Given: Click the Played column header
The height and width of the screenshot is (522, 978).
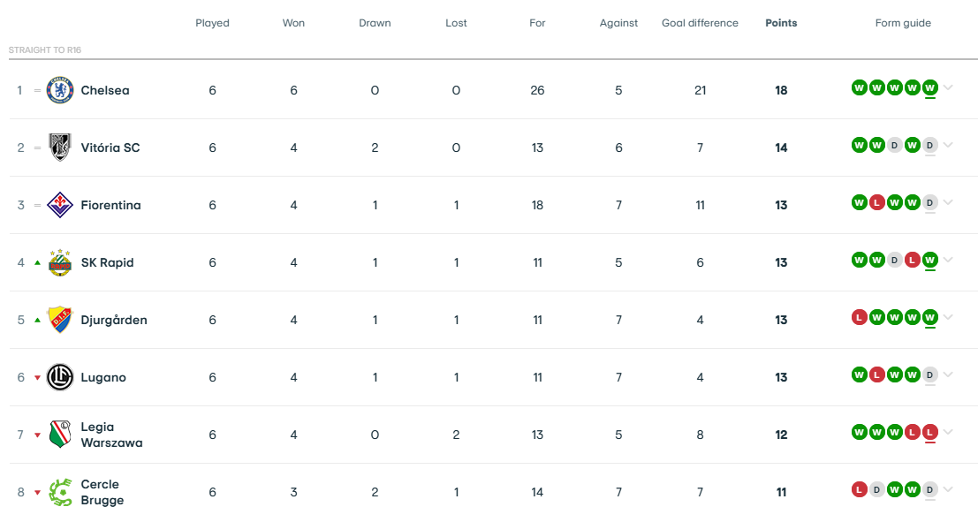Looking at the screenshot, I should 213,23.
